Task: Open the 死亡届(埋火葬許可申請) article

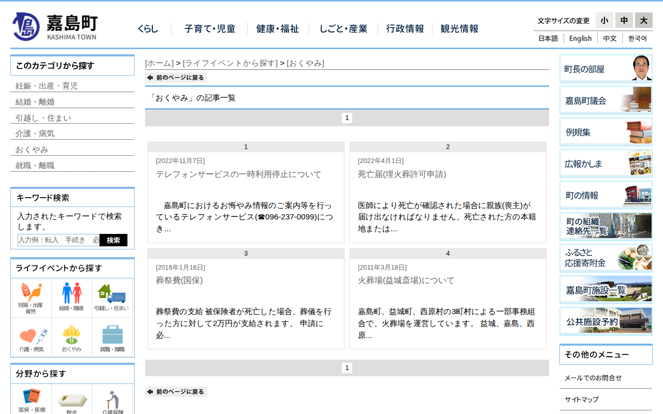Action: (x=401, y=174)
